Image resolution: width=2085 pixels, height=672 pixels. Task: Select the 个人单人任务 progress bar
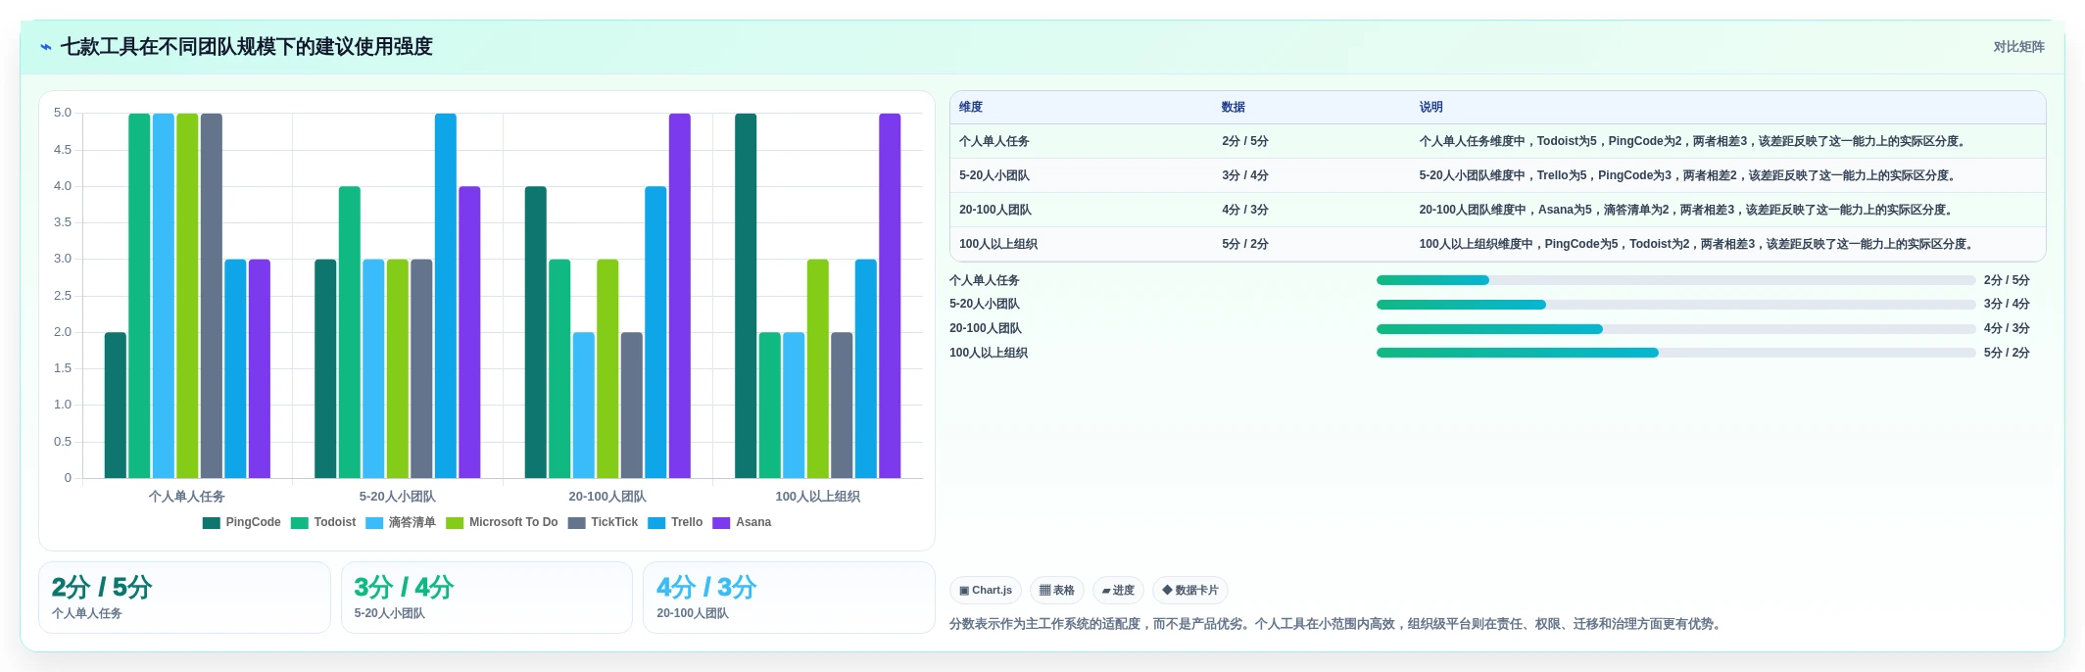pos(1675,280)
